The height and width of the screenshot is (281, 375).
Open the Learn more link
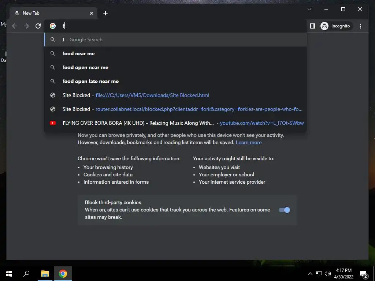249,142
